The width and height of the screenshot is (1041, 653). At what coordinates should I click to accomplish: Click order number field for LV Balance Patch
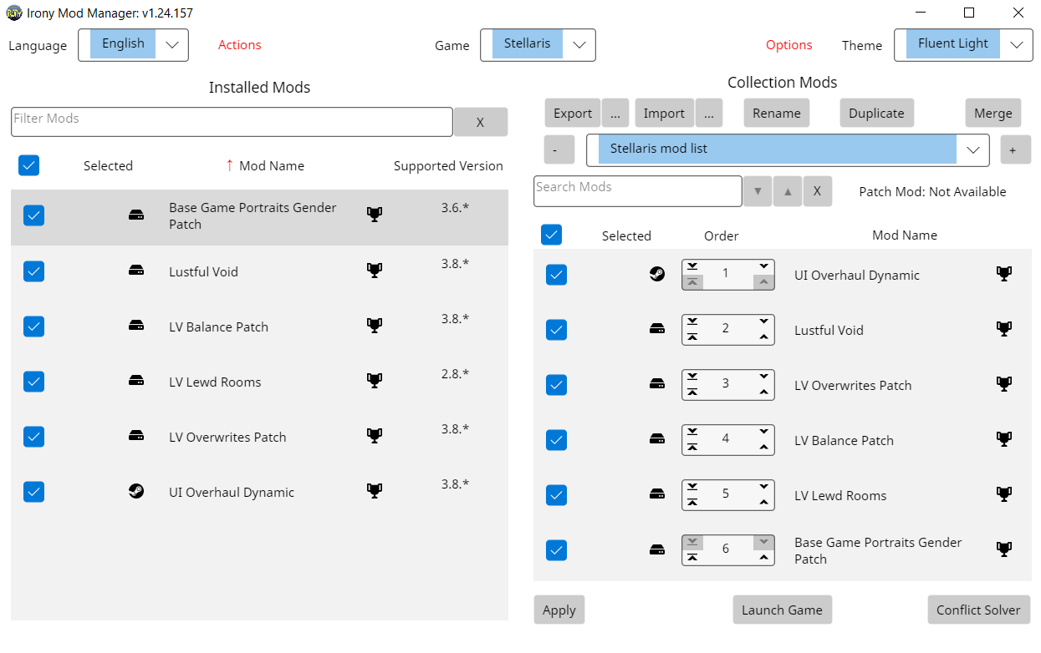[726, 438]
